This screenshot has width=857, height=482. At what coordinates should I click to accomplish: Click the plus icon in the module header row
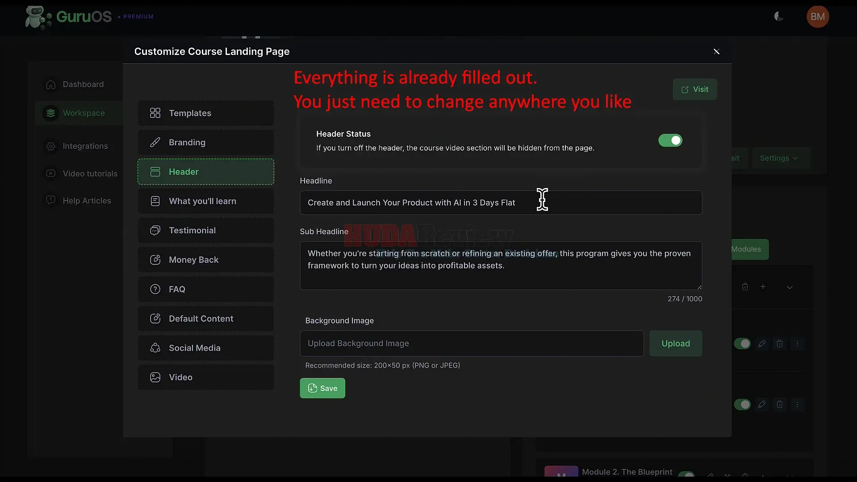pos(763,287)
